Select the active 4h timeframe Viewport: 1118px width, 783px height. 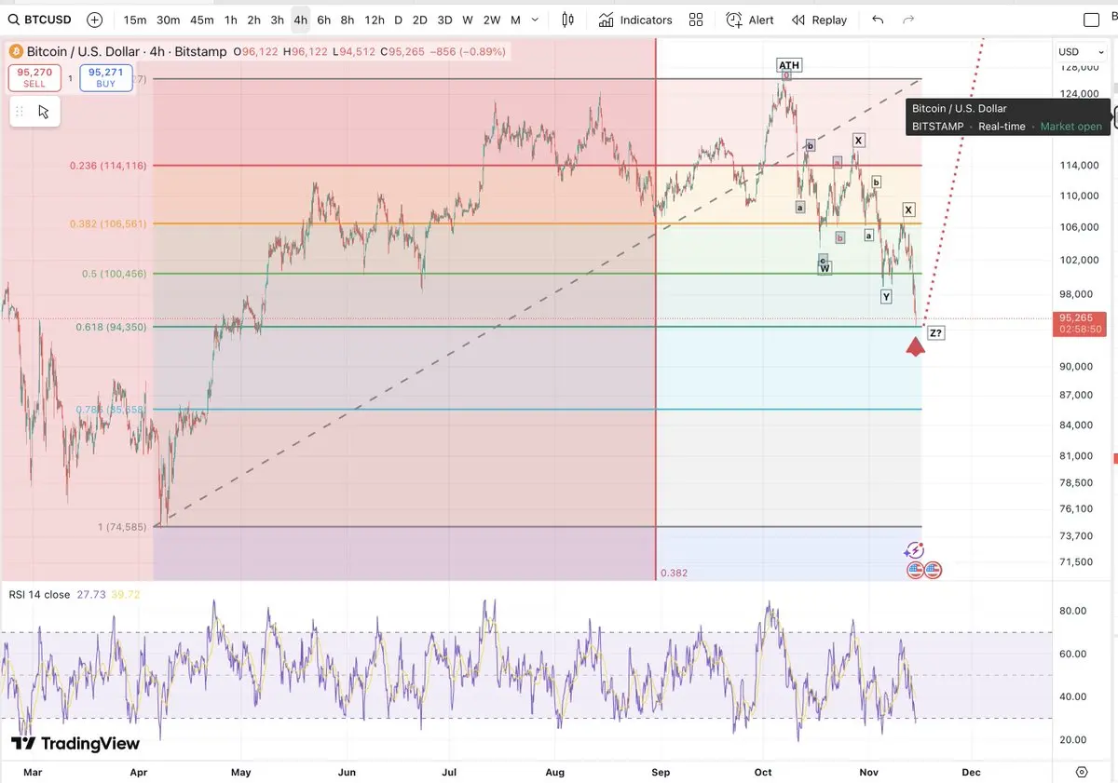[300, 20]
